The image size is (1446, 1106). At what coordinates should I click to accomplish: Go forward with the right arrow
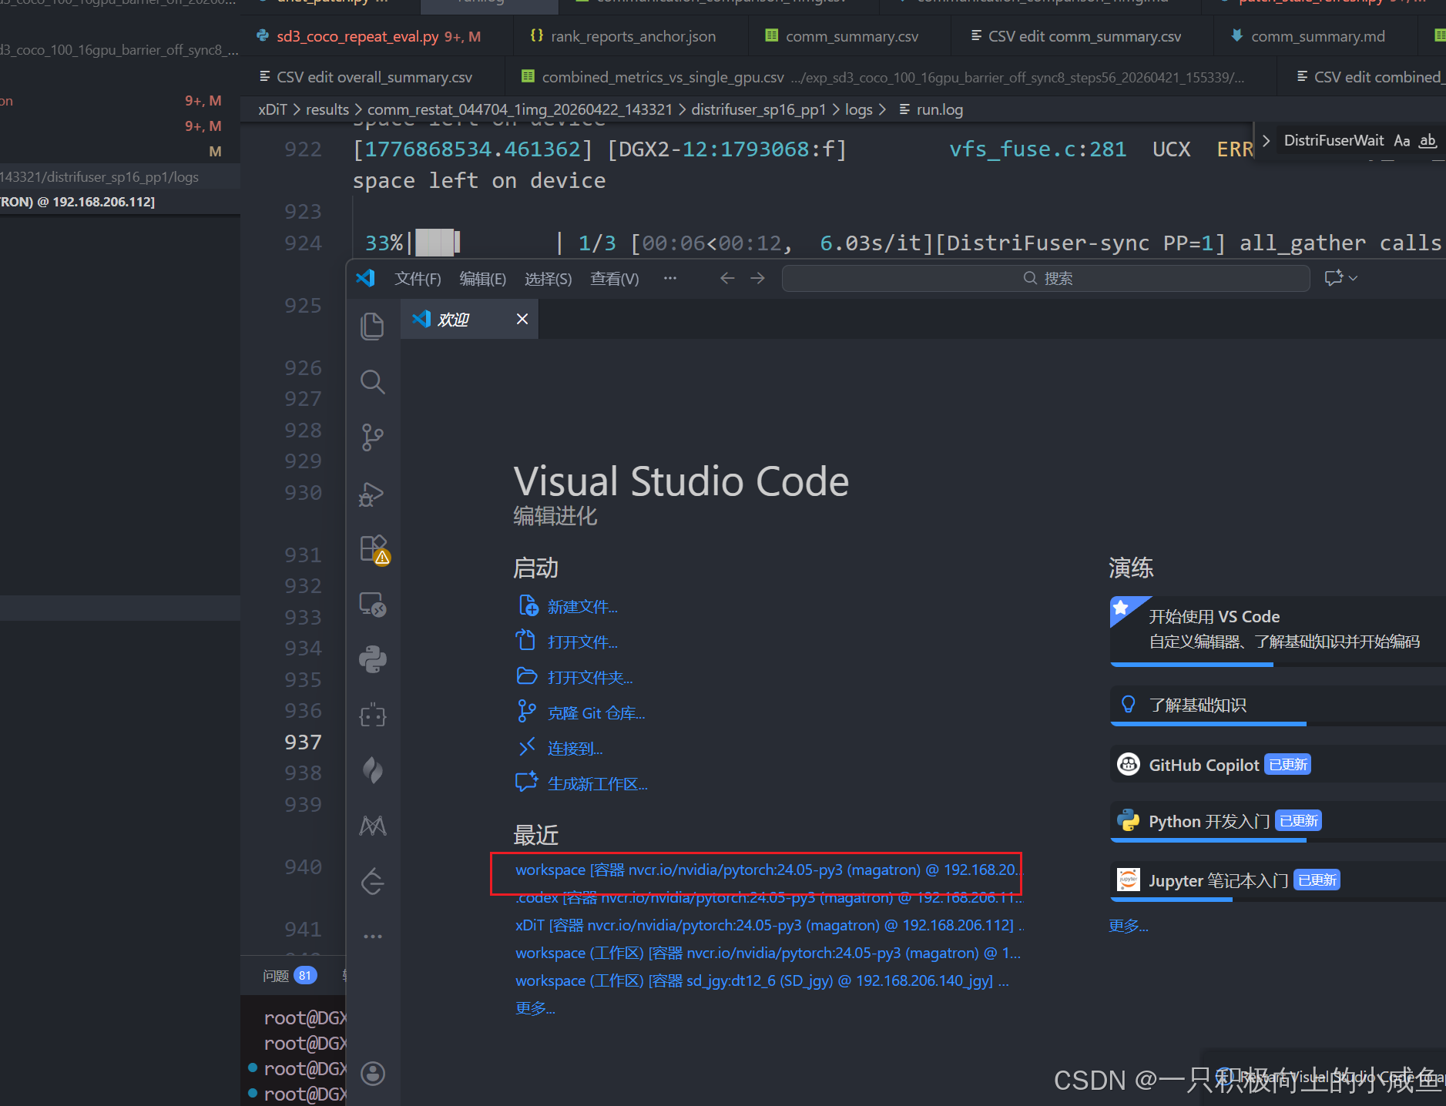(757, 278)
